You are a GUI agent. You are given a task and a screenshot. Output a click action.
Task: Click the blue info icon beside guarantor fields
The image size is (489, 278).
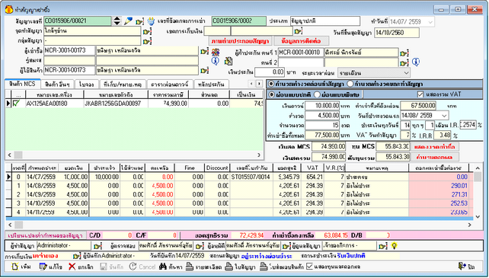pyautogui.click(x=415, y=62)
